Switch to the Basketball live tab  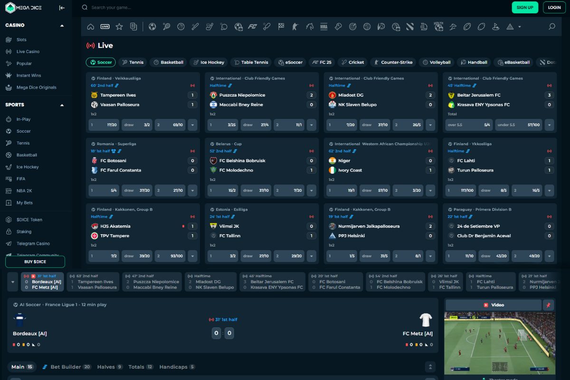(x=168, y=62)
